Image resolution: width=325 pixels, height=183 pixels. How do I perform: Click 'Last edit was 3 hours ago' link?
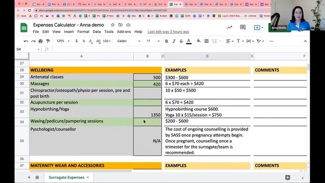pyautogui.click(x=168, y=32)
